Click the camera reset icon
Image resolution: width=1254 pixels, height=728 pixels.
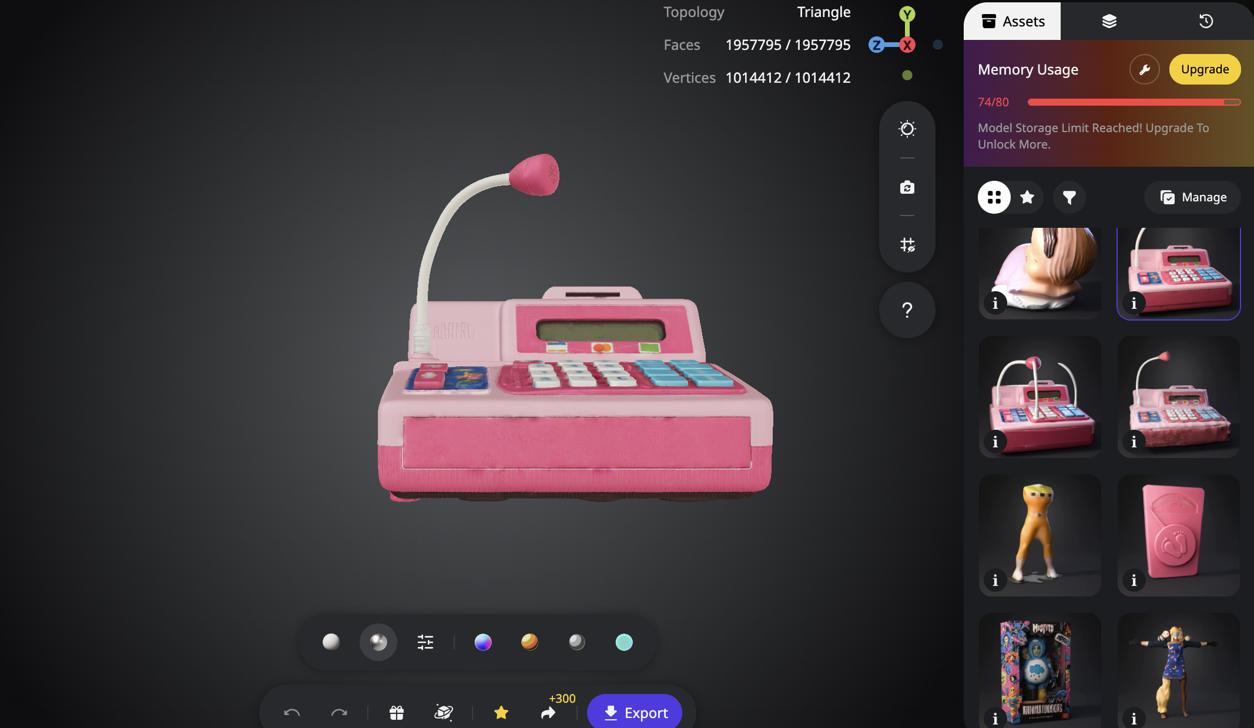tap(907, 187)
